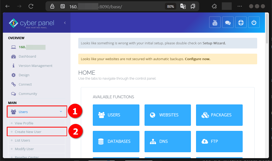Open the DNS function tile
The width and height of the screenshot is (272, 161).
click(x=167, y=142)
